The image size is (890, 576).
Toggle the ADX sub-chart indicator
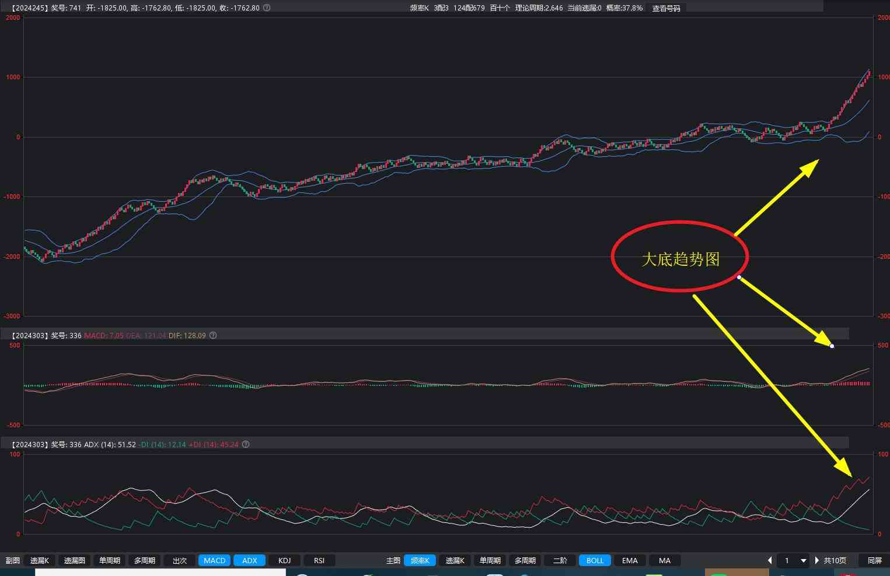coord(249,560)
